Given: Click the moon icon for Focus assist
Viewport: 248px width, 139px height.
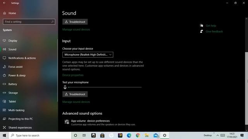Looking at the screenshot, I should (x=4, y=67).
